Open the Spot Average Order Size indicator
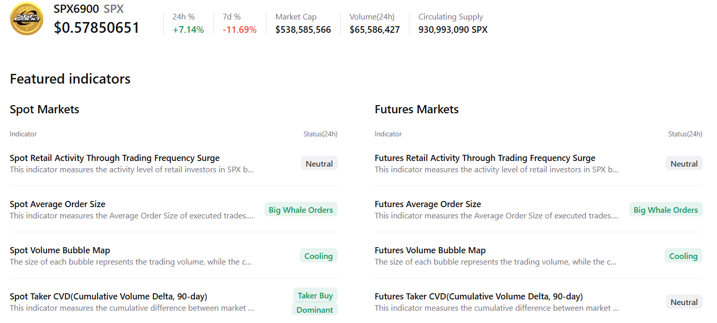 tap(57, 204)
